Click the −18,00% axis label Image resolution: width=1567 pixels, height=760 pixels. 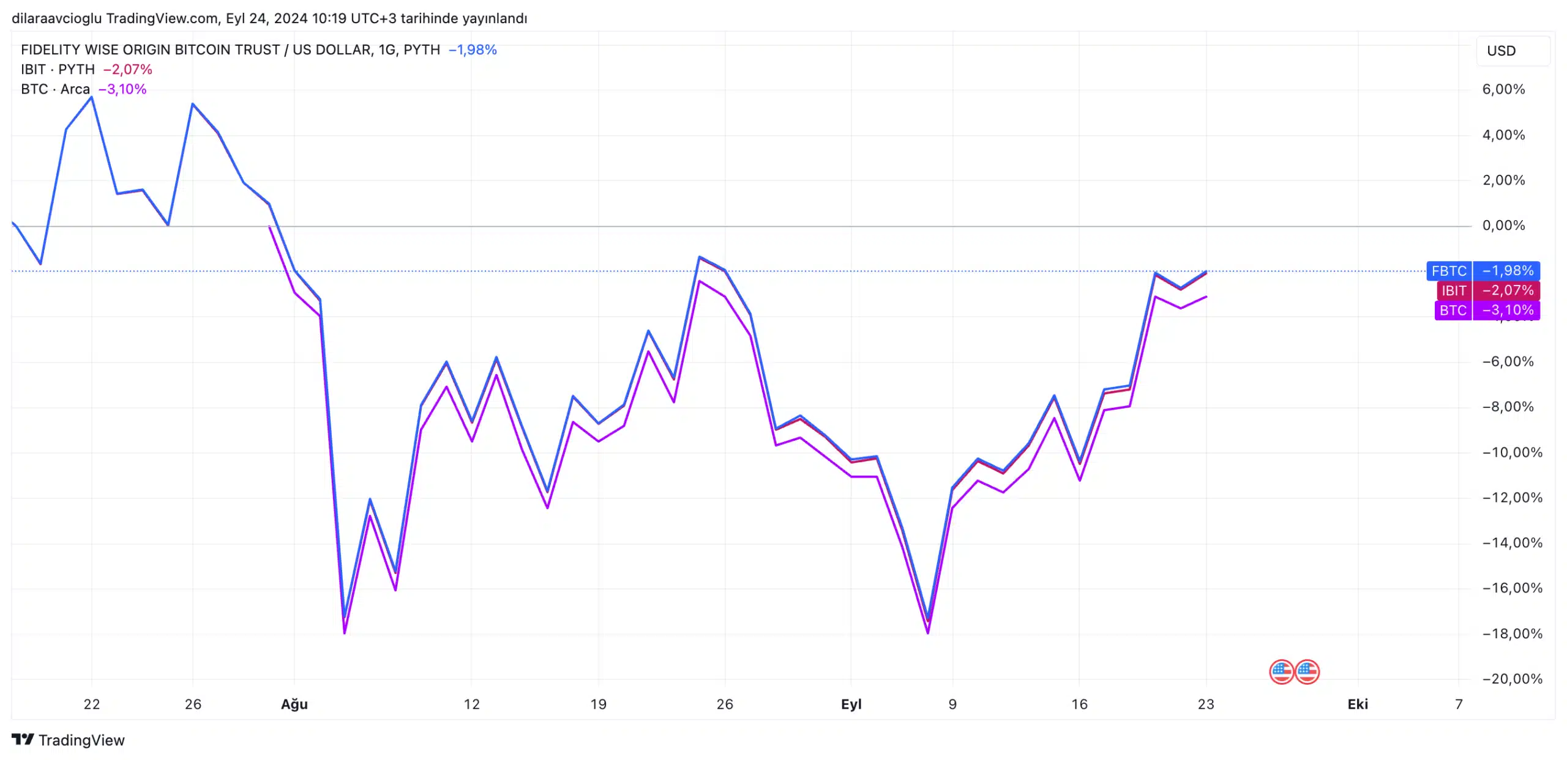pos(1512,633)
